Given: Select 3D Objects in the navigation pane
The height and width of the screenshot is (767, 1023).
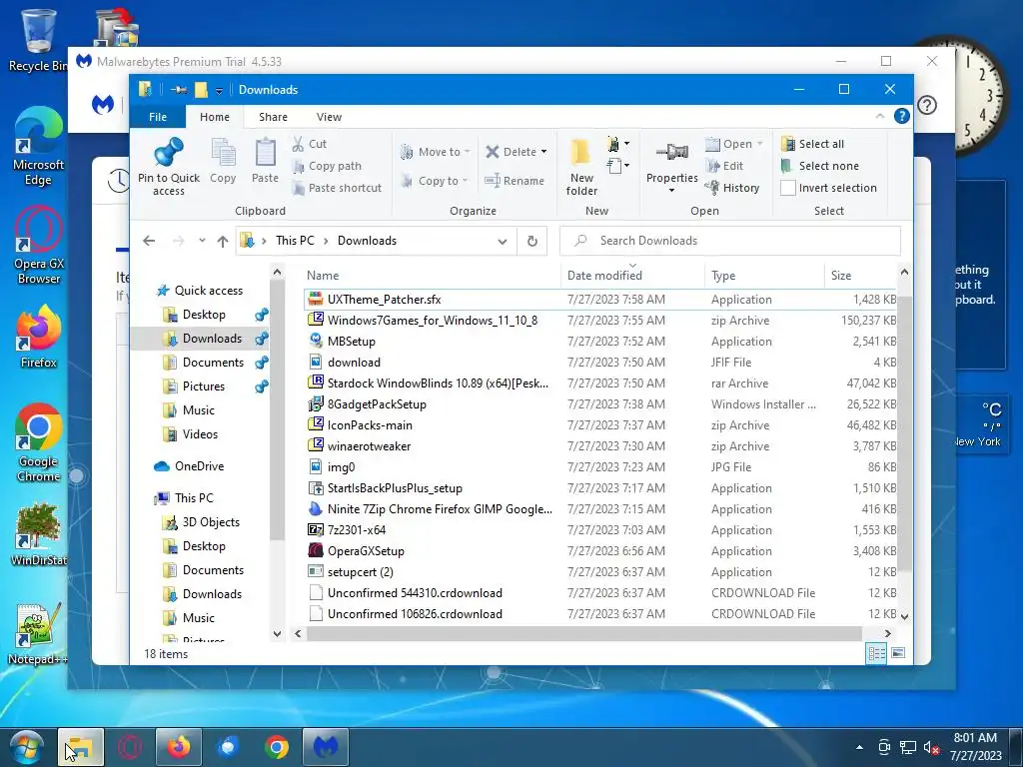Looking at the screenshot, I should click(211, 522).
